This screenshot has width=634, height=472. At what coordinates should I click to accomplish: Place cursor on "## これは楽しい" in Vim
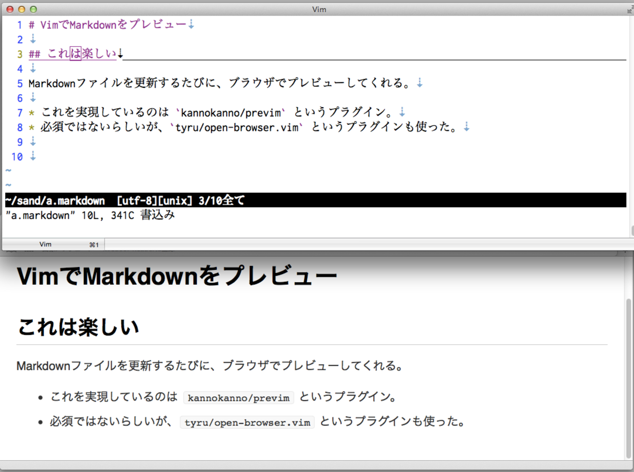coord(73,54)
